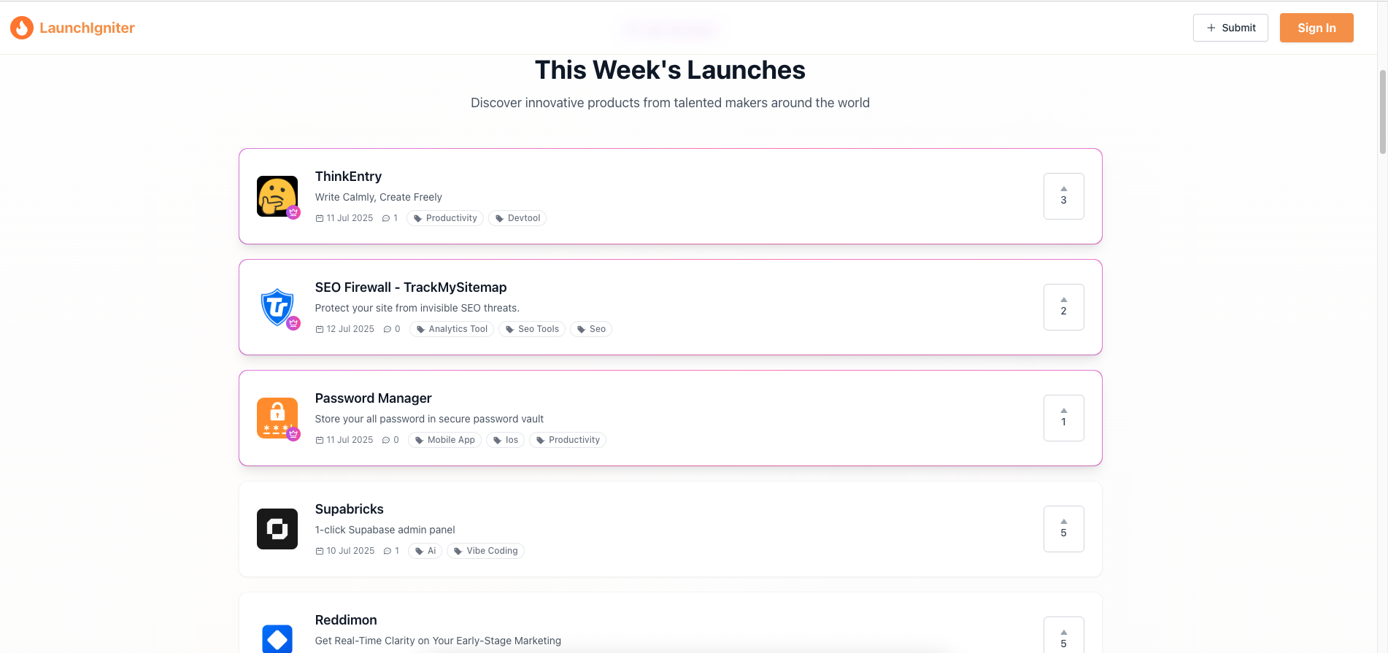Click the crown badge on ThinkEntry's logo
Viewport: 1388px width, 653px height.
(x=293, y=212)
